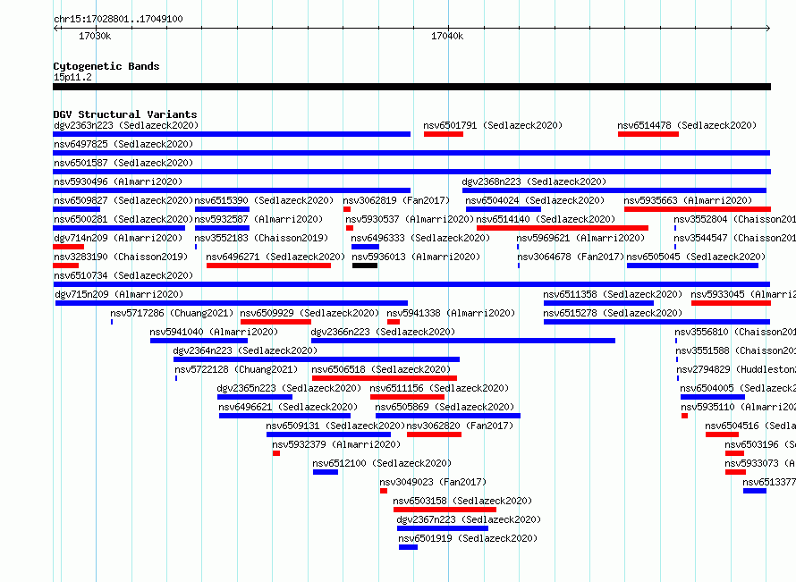Open the nsv6511358 (Sedlazeck2020) label

[613, 294]
